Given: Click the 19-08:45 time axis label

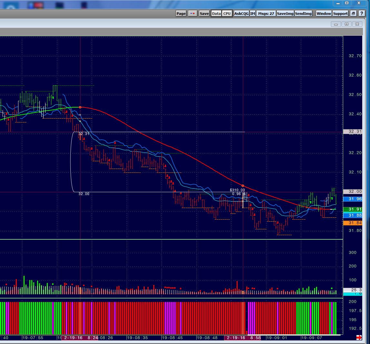Looking at the screenshot, I should 172,338.
